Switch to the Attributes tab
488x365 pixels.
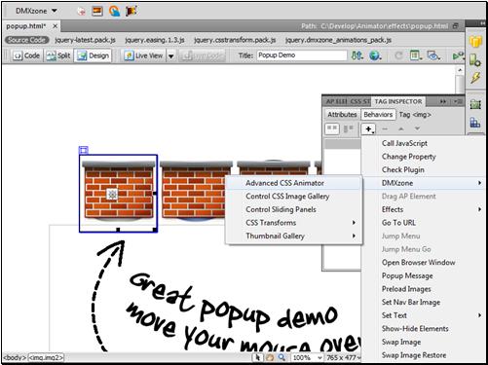pyautogui.click(x=342, y=115)
